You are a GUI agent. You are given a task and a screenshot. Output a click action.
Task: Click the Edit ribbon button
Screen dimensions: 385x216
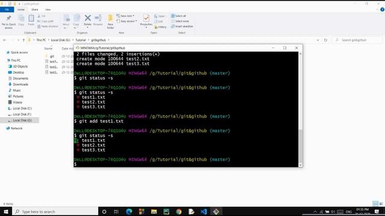(x=159, y=22)
